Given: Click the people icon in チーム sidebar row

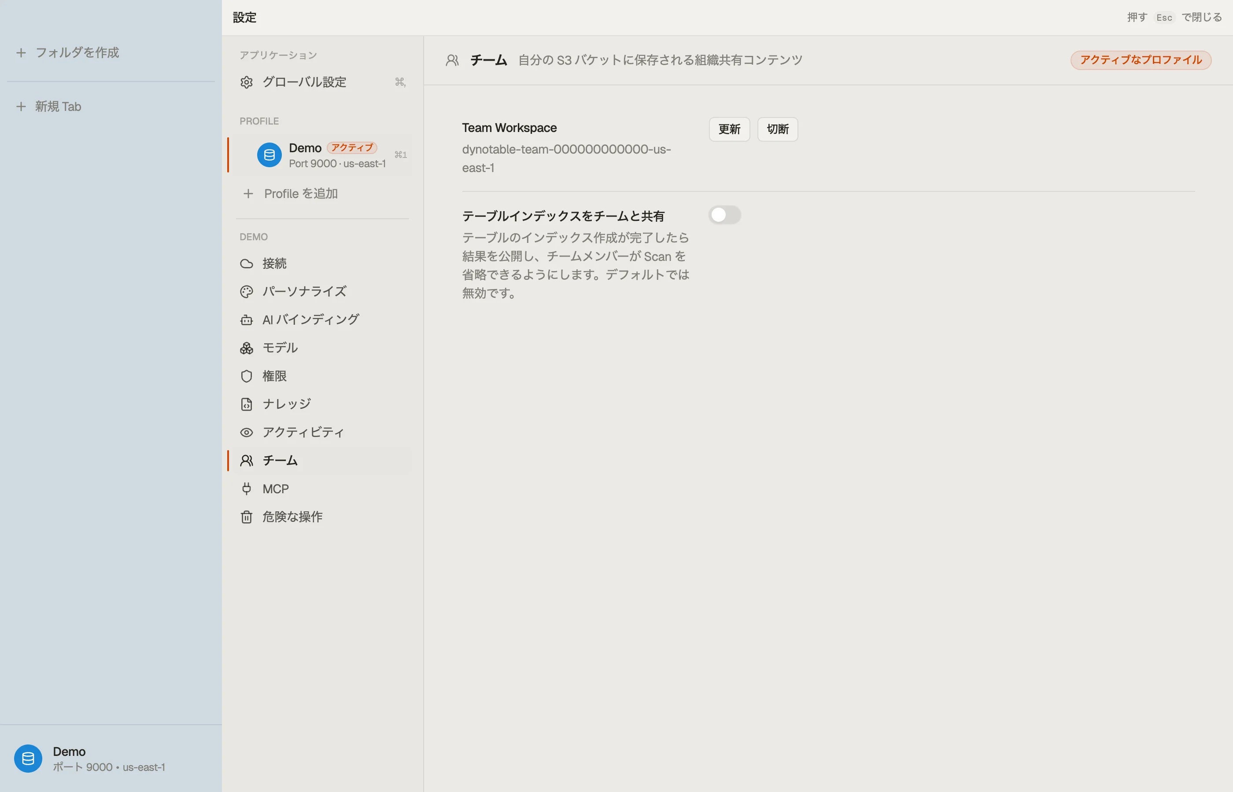Looking at the screenshot, I should click(x=247, y=460).
